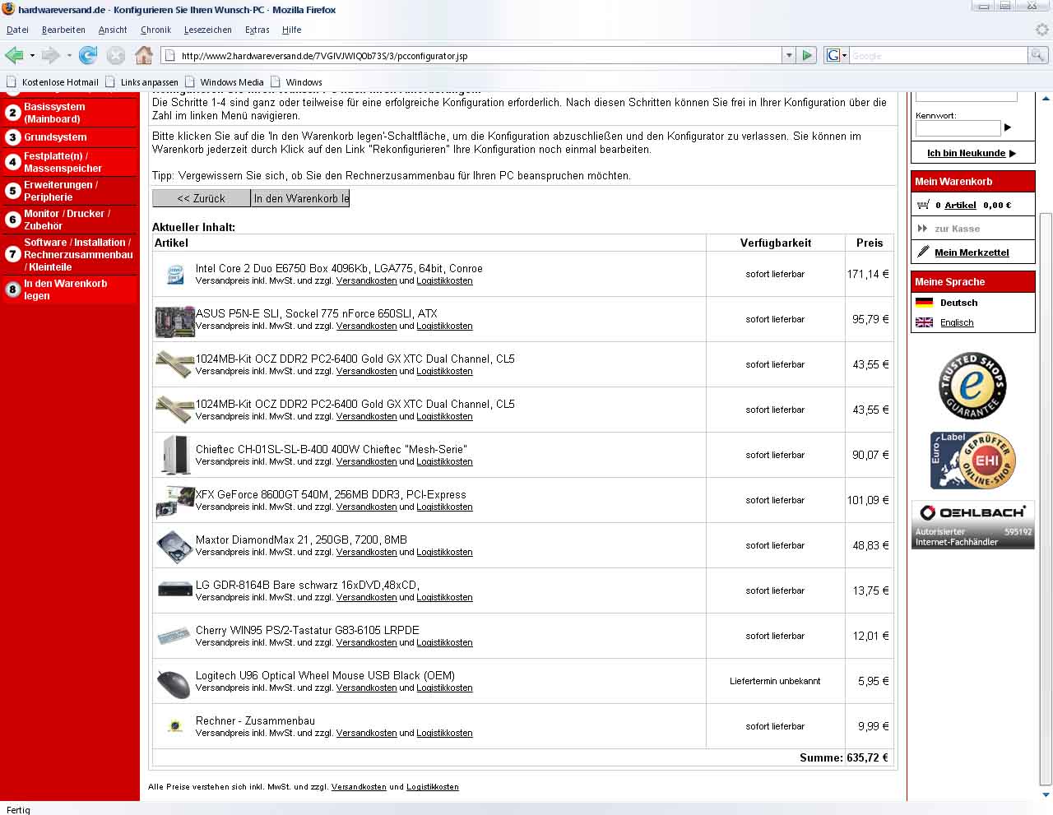Switch language to Englisch

(x=957, y=322)
